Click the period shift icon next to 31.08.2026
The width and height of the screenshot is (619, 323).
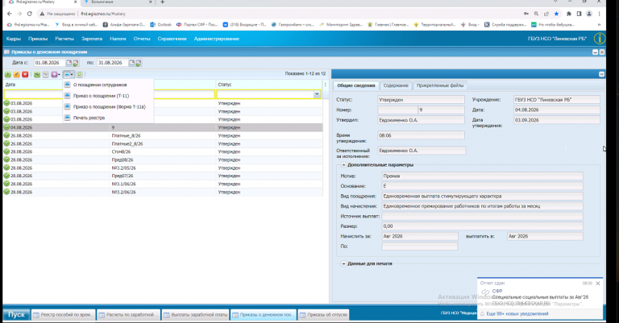coord(139,63)
